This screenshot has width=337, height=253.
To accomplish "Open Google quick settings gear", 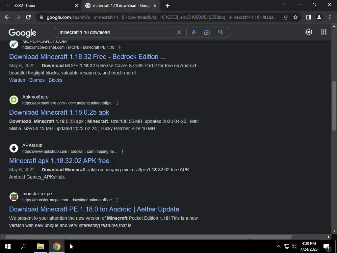I will point(309,32).
